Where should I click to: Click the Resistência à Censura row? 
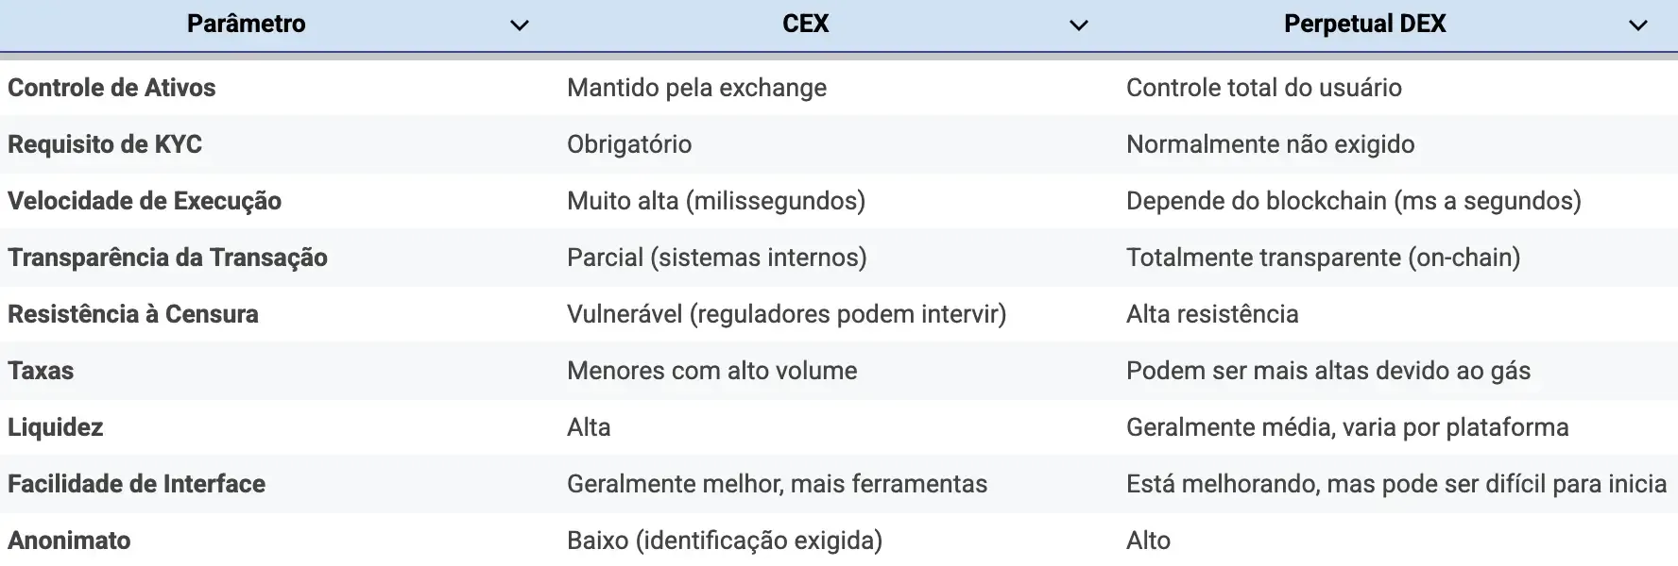point(133,314)
